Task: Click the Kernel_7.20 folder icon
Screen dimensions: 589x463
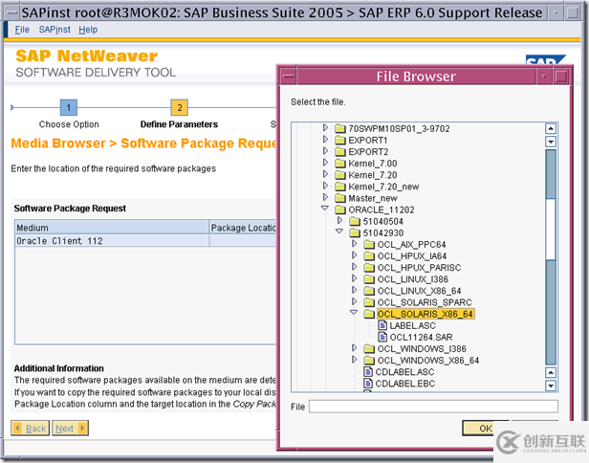Action: point(340,175)
